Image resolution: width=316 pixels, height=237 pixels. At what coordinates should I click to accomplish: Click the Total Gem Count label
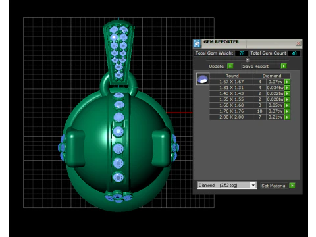click(268, 53)
